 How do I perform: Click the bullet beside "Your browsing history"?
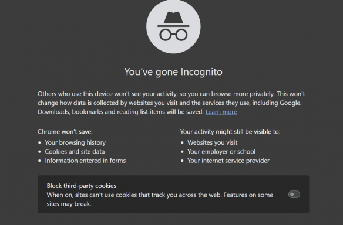pos(39,143)
